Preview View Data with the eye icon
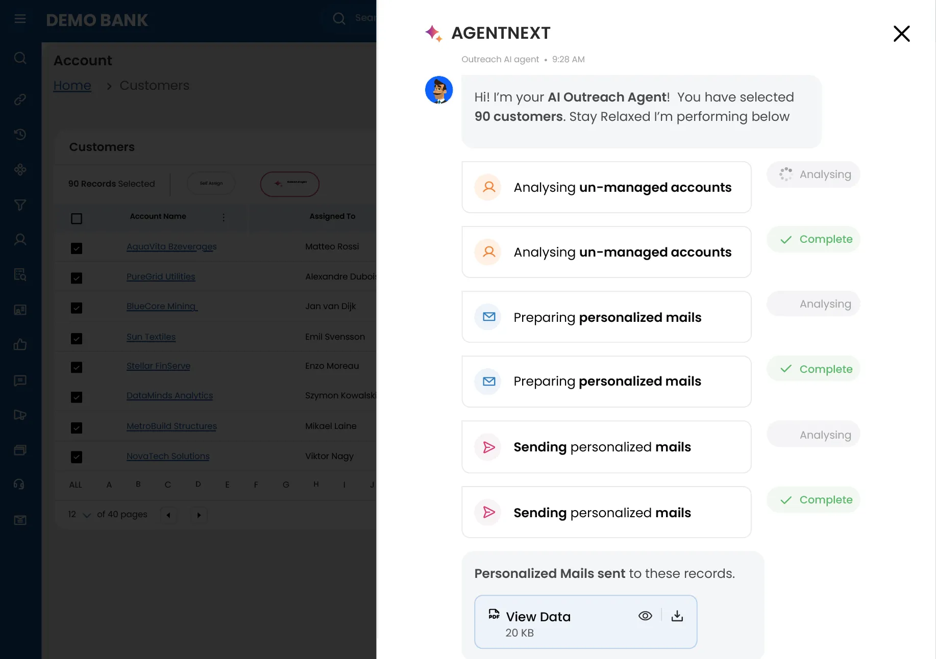Image resolution: width=936 pixels, height=659 pixels. pyautogui.click(x=645, y=616)
